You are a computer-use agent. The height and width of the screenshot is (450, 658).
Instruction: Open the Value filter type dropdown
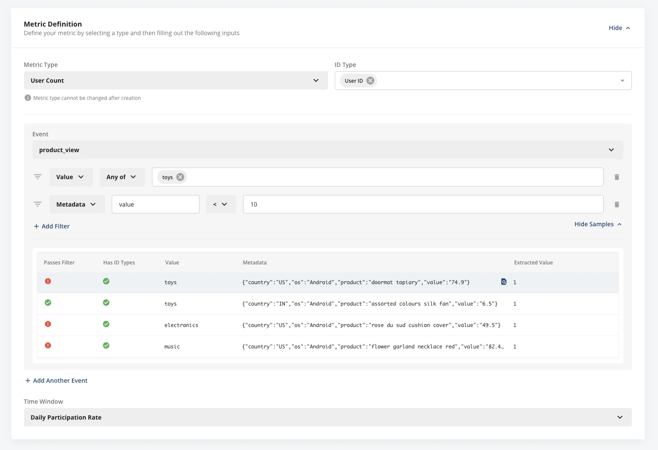[71, 177]
